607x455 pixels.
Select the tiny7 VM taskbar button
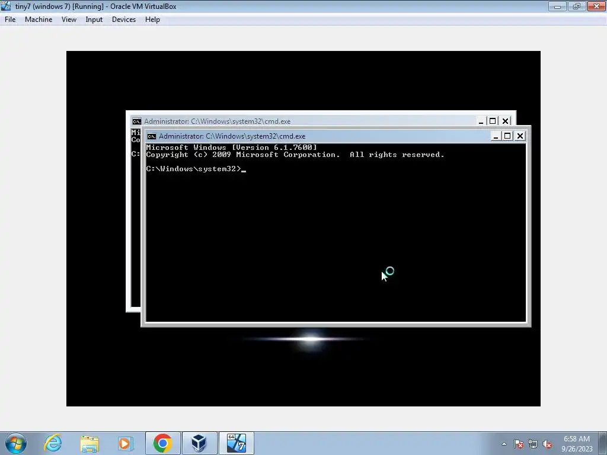coord(236,443)
